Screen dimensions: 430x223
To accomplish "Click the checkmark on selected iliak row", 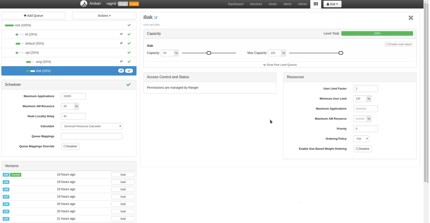I will (129, 70).
